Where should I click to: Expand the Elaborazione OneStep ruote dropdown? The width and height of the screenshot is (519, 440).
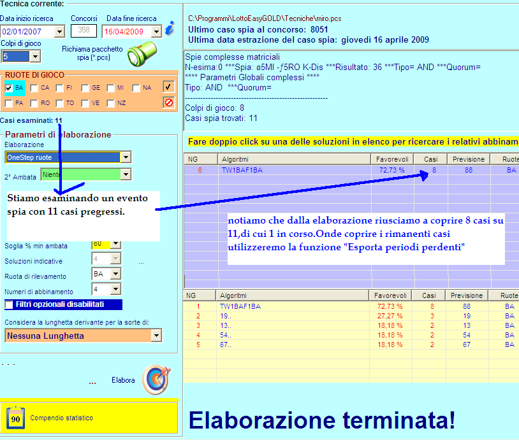pyautogui.click(x=126, y=157)
